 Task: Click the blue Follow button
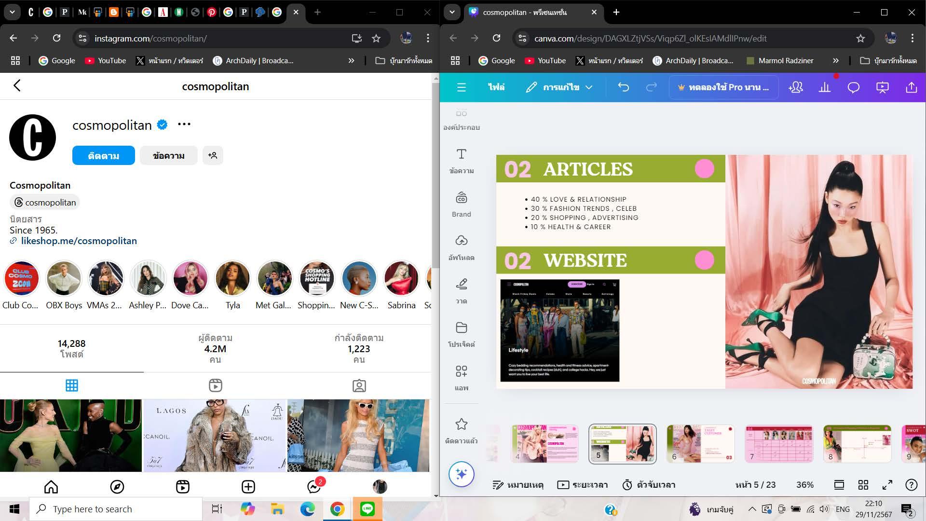point(103,155)
